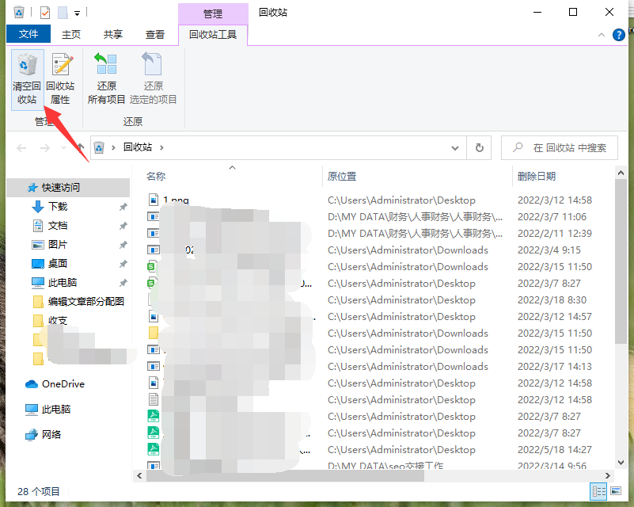
Task: Sort by 删除日期 column header
Action: click(537, 176)
